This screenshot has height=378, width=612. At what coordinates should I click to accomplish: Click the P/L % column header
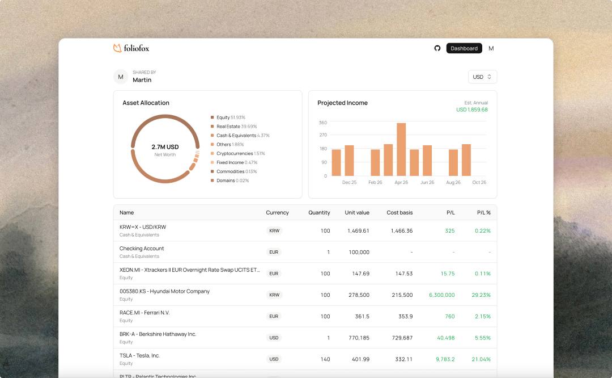pyautogui.click(x=483, y=213)
